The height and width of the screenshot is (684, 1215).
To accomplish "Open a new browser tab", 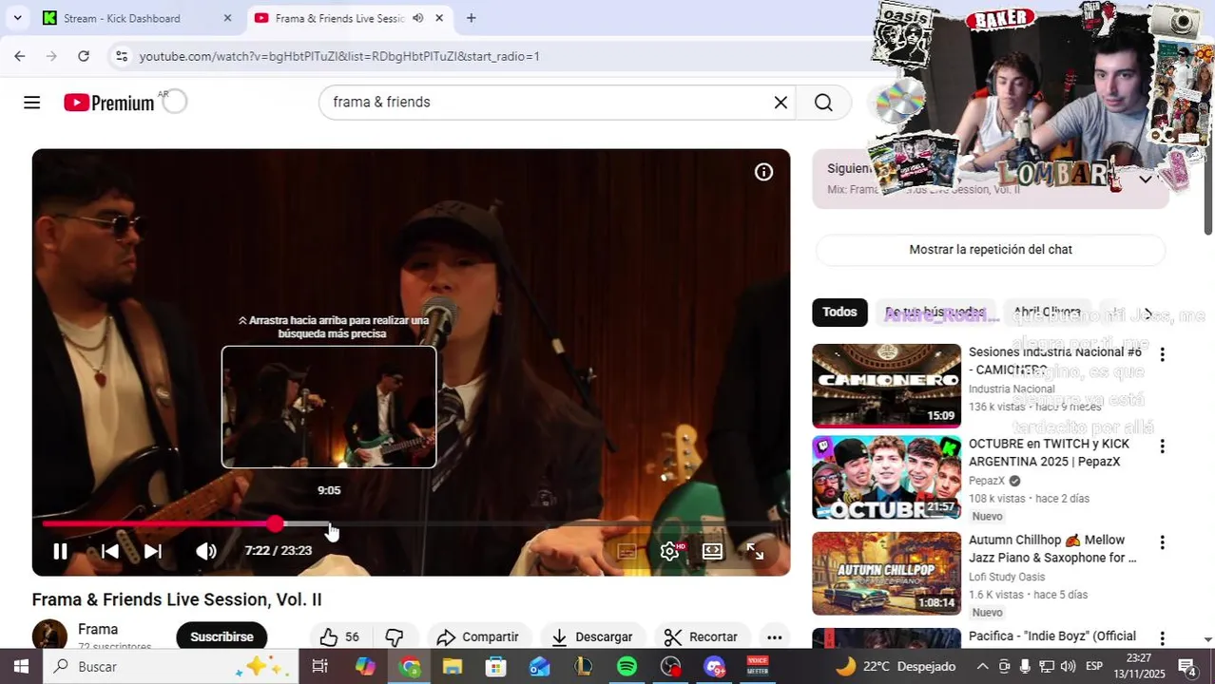I will click(471, 18).
